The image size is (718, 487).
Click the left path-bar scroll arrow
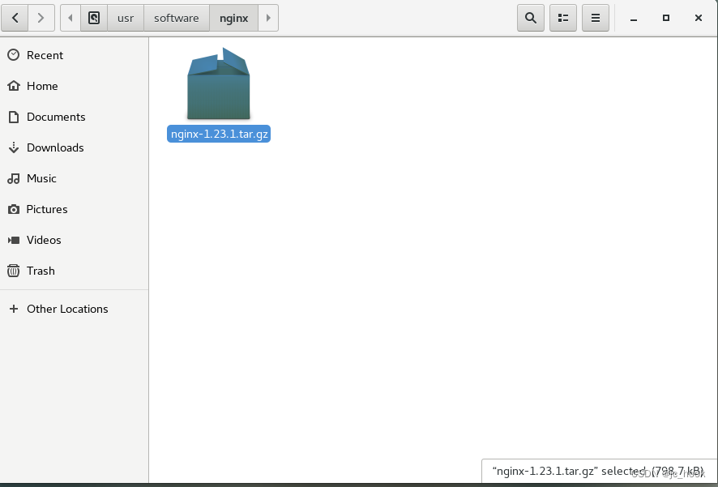tap(71, 18)
